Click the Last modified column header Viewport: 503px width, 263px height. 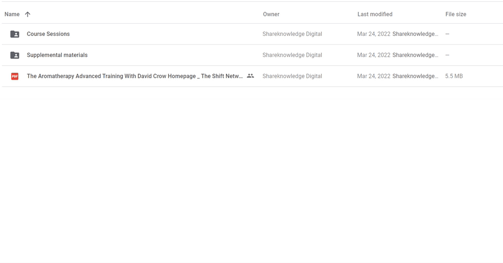(x=375, y=14)
